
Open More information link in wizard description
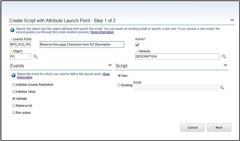pyautogui.click(x=102, y=32)
